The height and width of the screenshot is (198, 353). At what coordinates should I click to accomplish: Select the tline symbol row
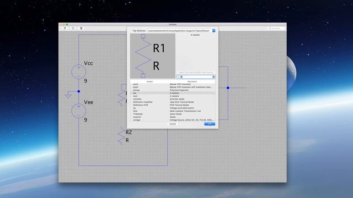(173, 111)
